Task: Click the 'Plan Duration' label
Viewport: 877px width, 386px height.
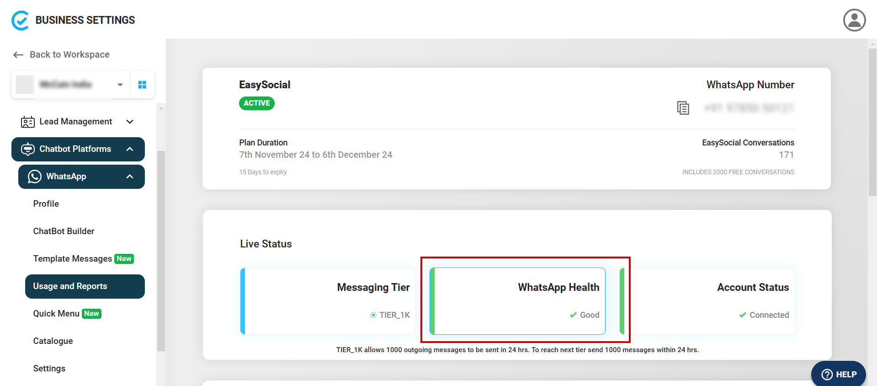Action: [x=263, y=143]
